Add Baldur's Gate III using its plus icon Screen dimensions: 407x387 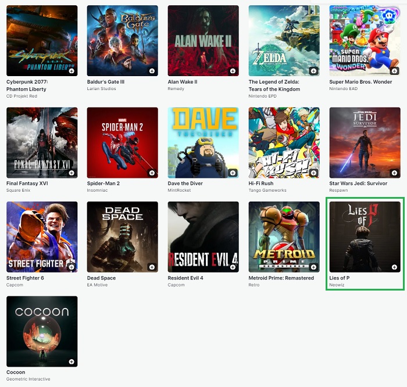click(x=152, y=71)
